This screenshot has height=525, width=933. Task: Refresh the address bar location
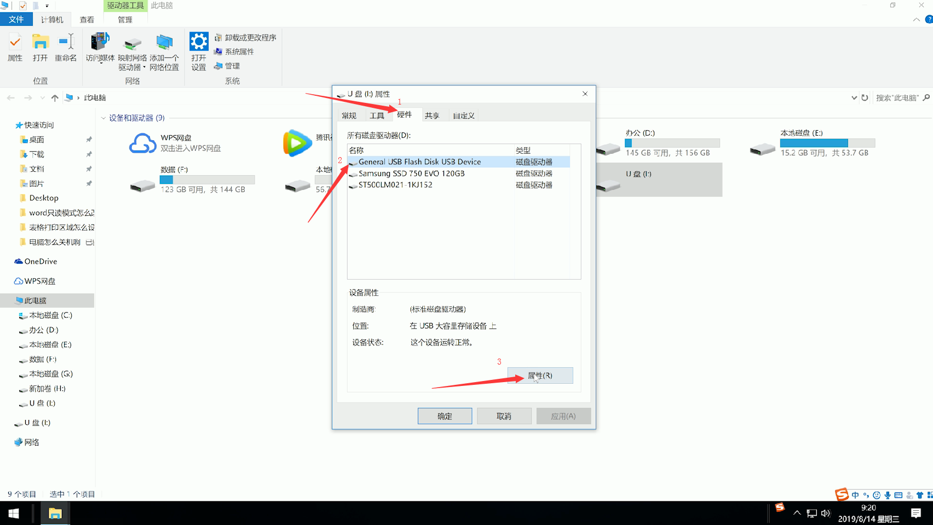point(865,97)
